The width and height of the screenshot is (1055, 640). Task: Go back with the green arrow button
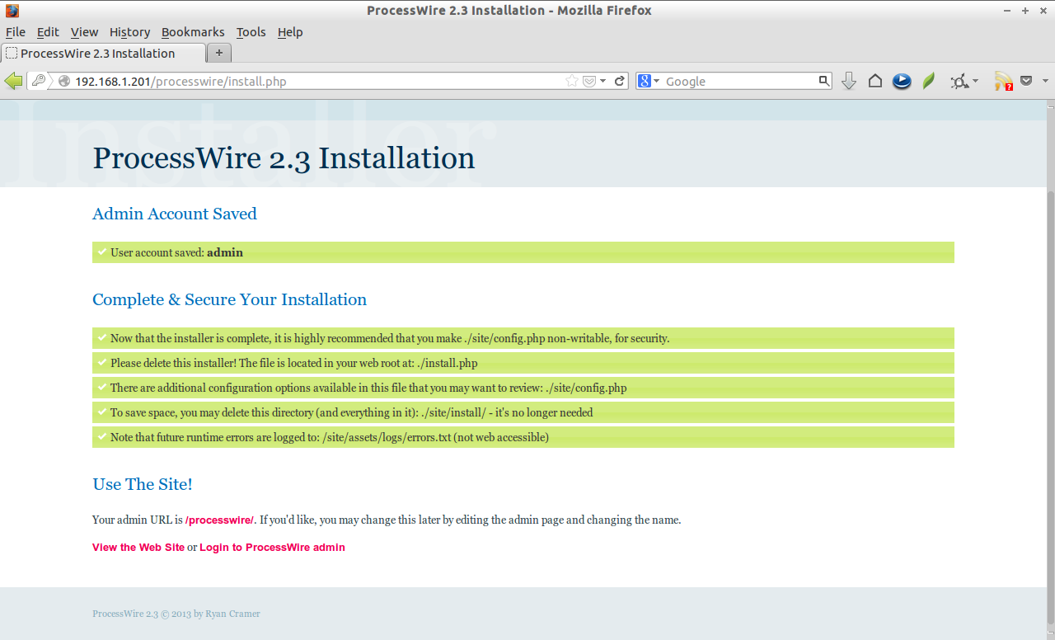tap(13, 81)
